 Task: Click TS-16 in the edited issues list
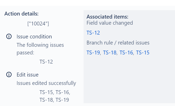coord(62,92)
